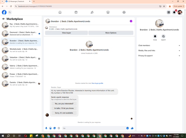Open the Opera browser in taskbar

pos(25,136)
